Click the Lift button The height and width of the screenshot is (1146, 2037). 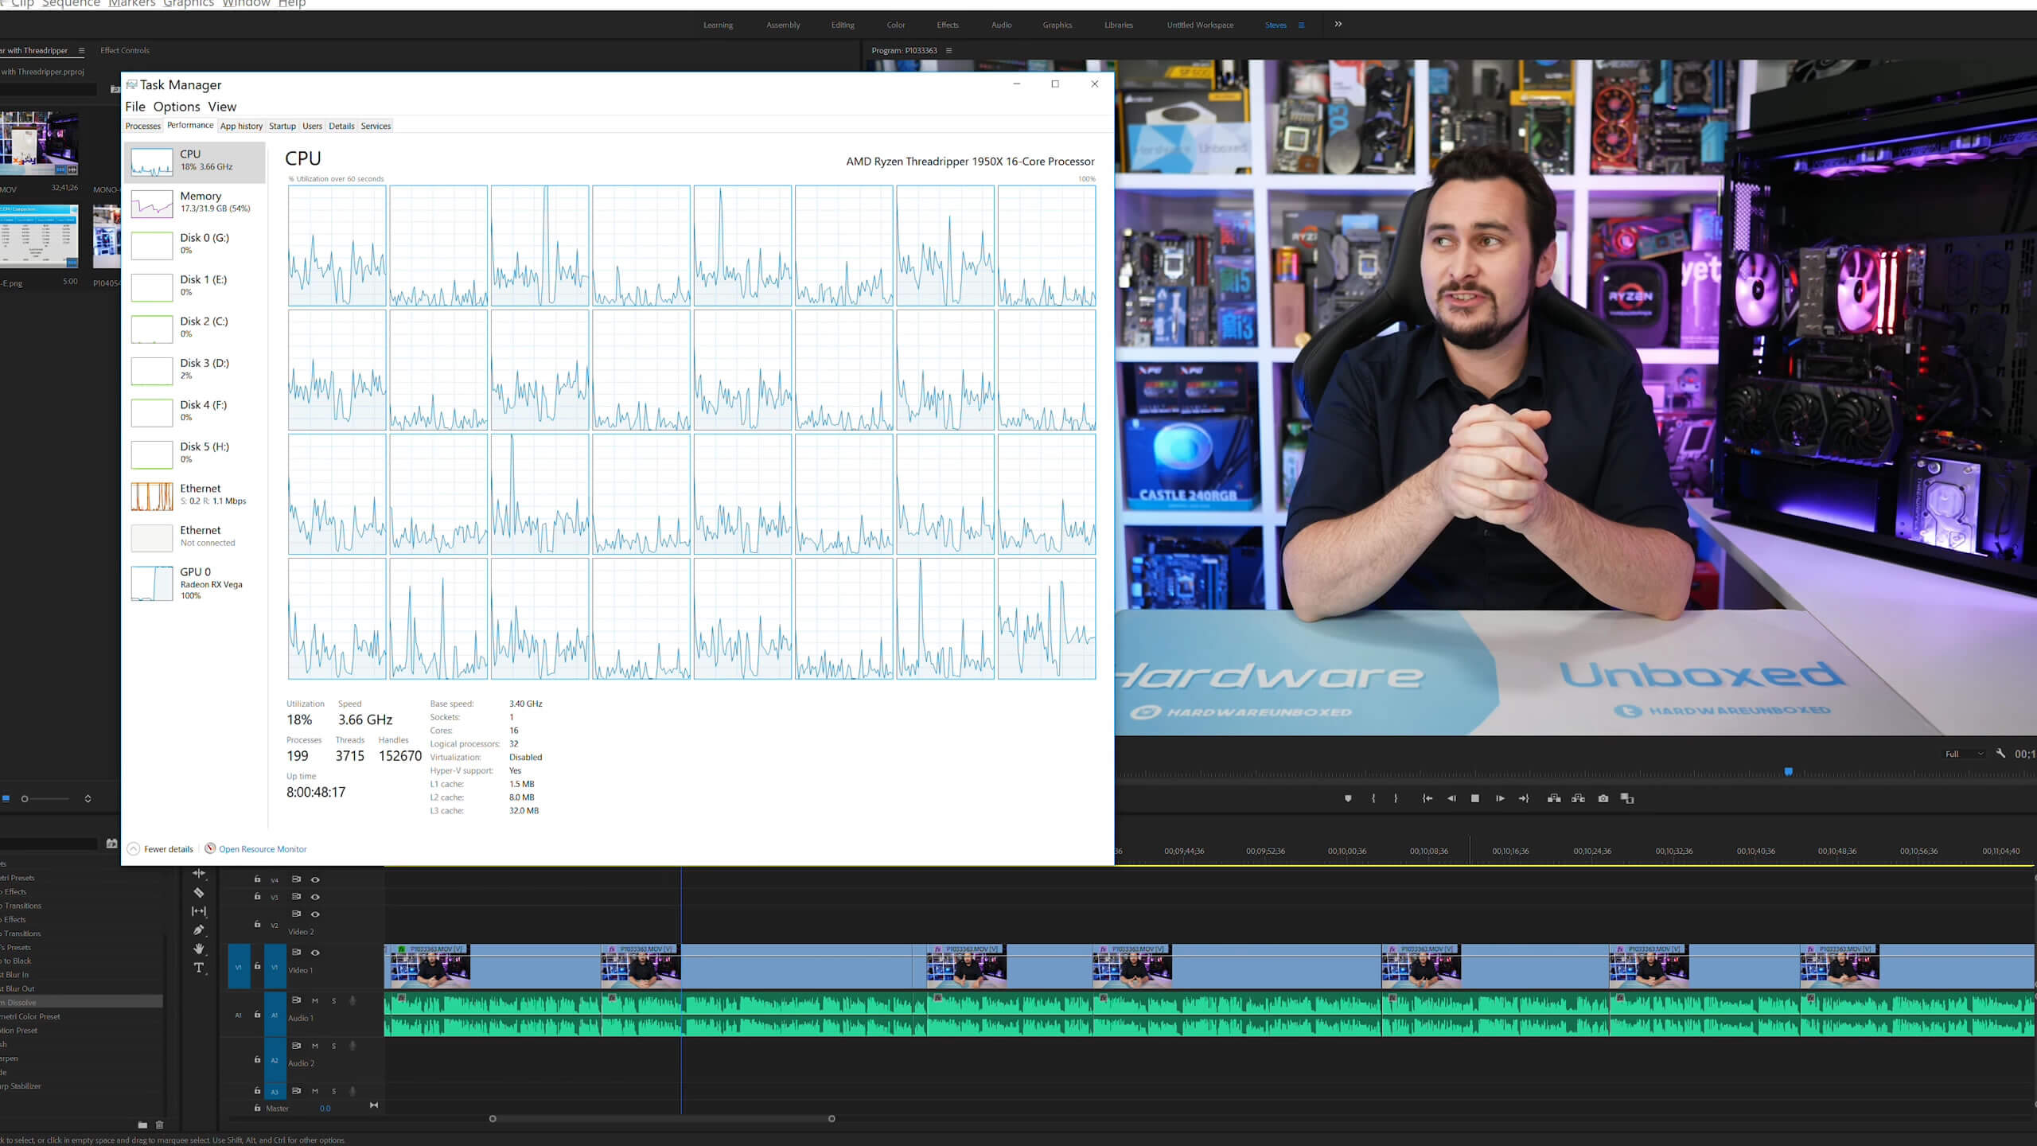coord(1554,798)
